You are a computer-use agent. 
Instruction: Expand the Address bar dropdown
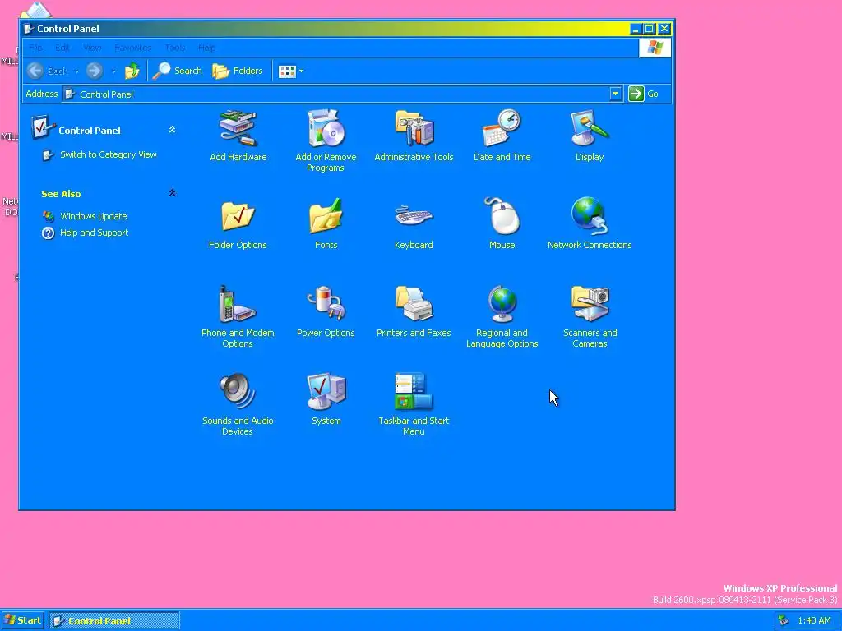(615, 94)
